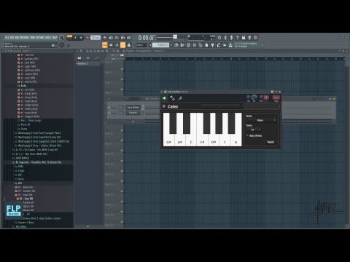
Task: Click the detached-window icon in Cales title bar
Action: pos(272,92)
